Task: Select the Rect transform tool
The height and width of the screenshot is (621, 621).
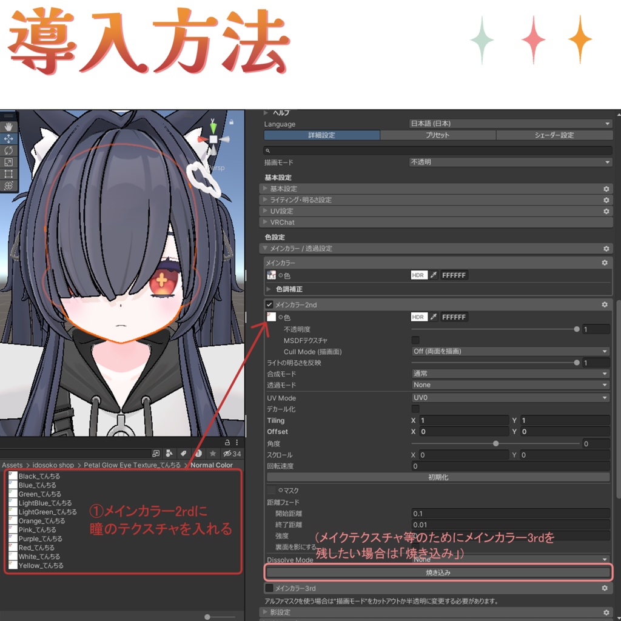Action: coord(8,174)
